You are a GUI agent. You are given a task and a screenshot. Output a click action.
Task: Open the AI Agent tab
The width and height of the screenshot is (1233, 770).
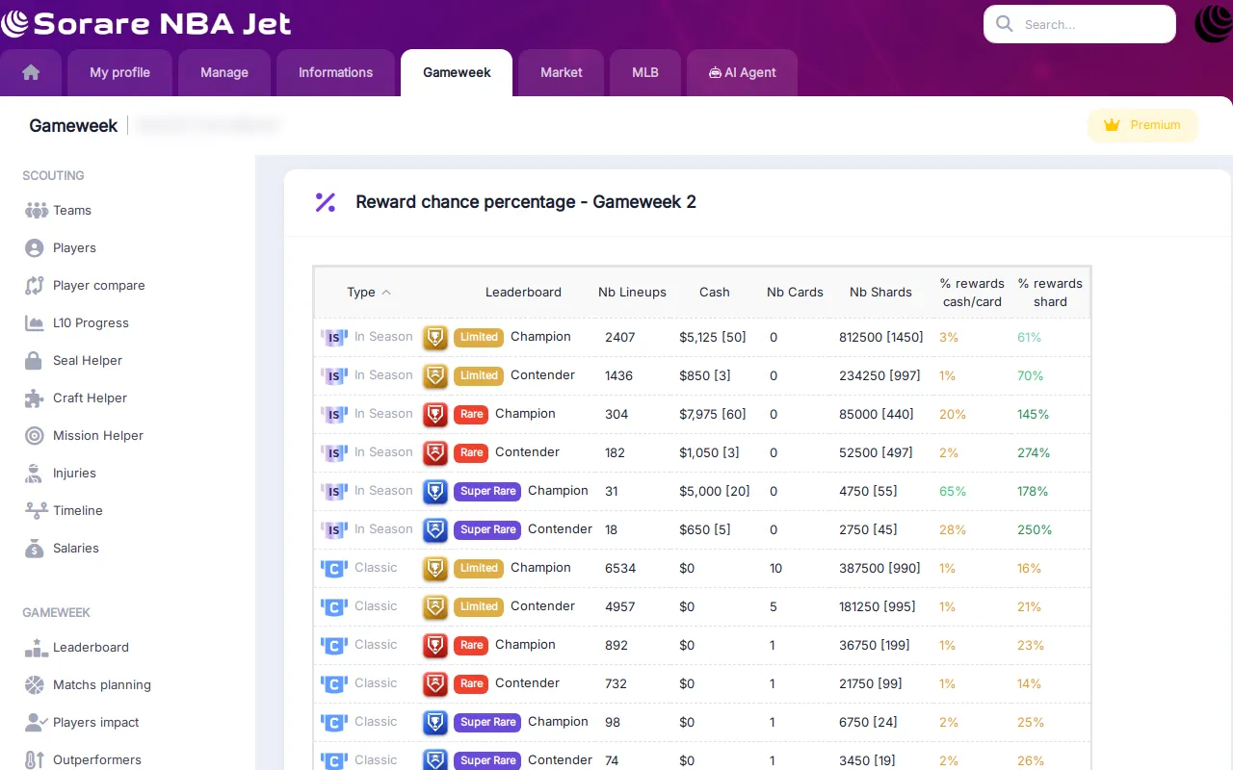pyautogui.click(x=742, y=72)
